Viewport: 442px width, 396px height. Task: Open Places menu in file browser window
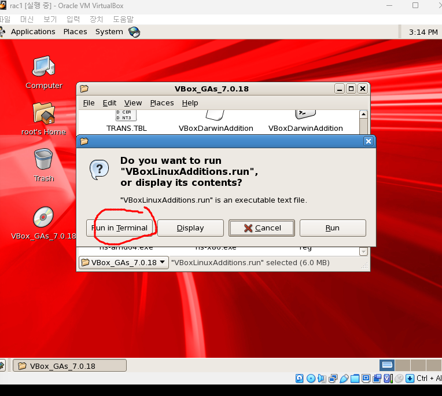162,103
